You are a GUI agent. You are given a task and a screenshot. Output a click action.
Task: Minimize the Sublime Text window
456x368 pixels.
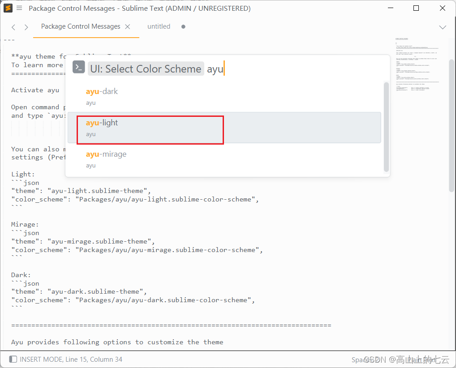(x=391, y=8)
